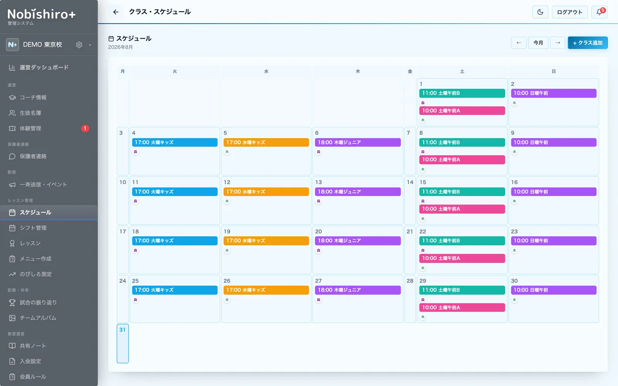Click the 共有ノート book icon
618x386 pixels.
click(12, 346)
